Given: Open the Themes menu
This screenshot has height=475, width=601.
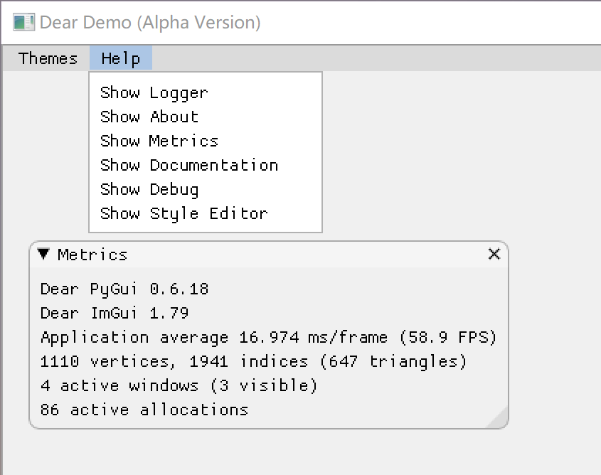Looking at the screenshot, I should 48,58.
